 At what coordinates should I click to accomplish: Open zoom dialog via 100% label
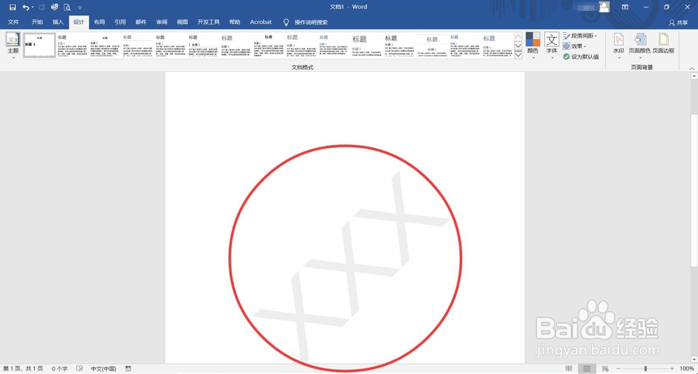685,368
